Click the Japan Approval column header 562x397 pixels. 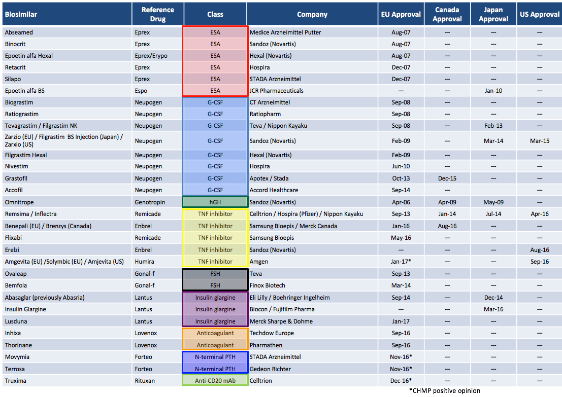click(x=493, y=14)
